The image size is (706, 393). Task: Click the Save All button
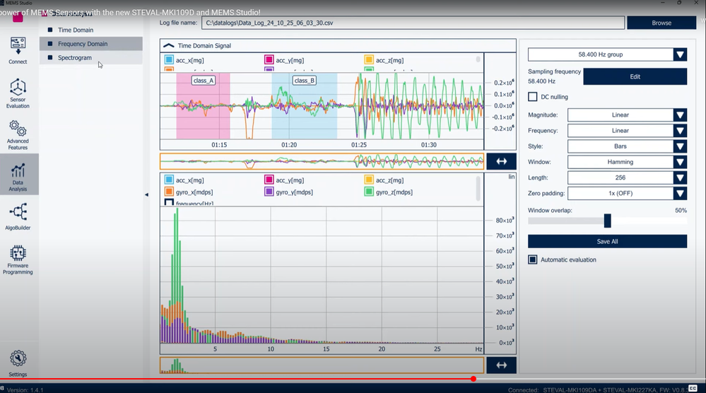pos(607,241)
